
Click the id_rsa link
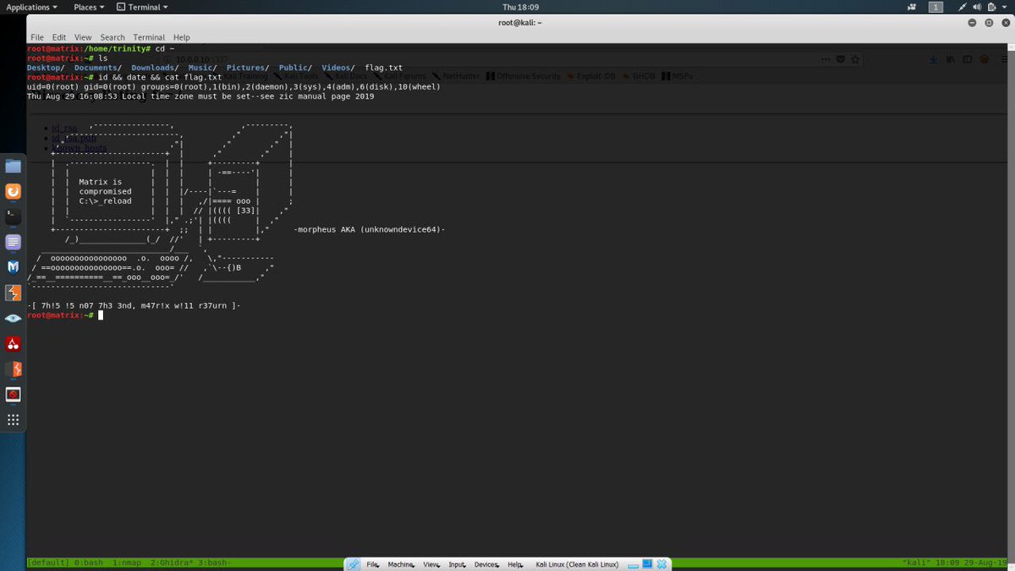point(63,128)
